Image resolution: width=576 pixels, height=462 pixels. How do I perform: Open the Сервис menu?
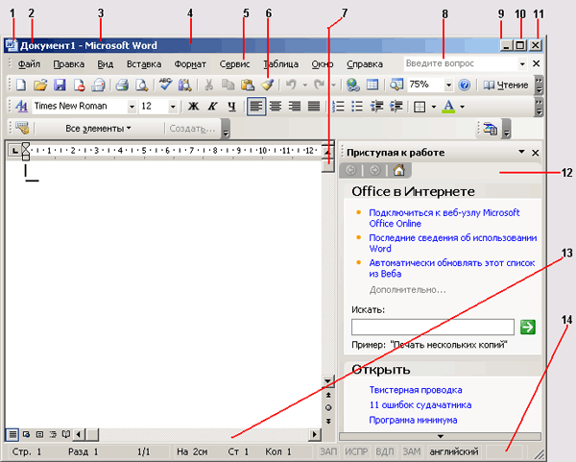pyautogui.click(x=234, y=64)
